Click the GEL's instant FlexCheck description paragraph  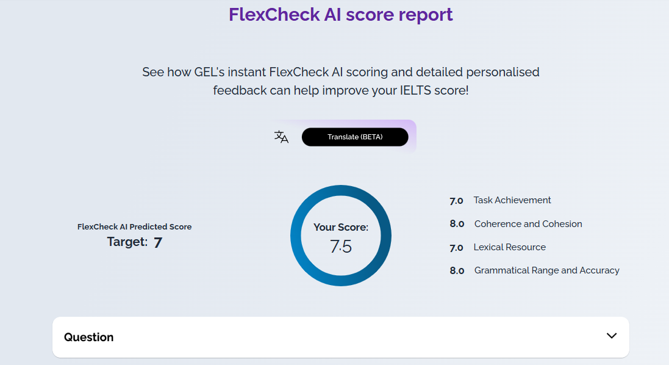click(x=341, y=81)
